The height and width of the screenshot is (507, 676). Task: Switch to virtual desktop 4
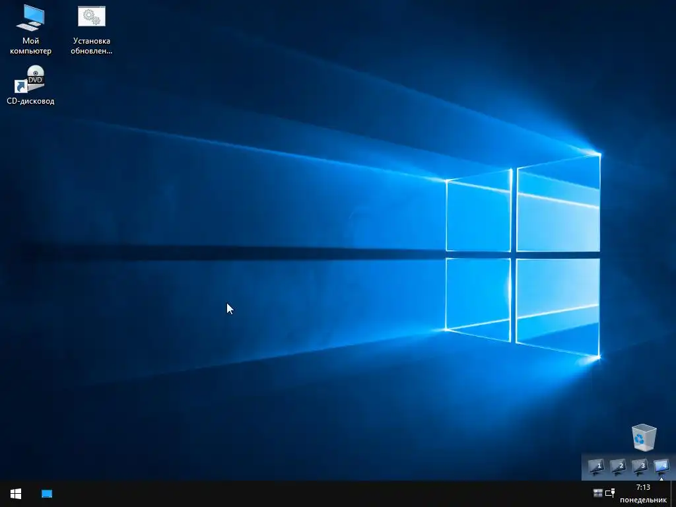pos(661,467)
